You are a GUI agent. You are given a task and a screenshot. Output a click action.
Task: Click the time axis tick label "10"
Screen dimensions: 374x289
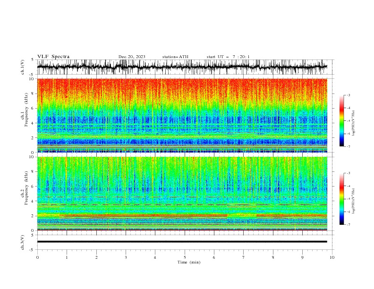coord(332,257)
